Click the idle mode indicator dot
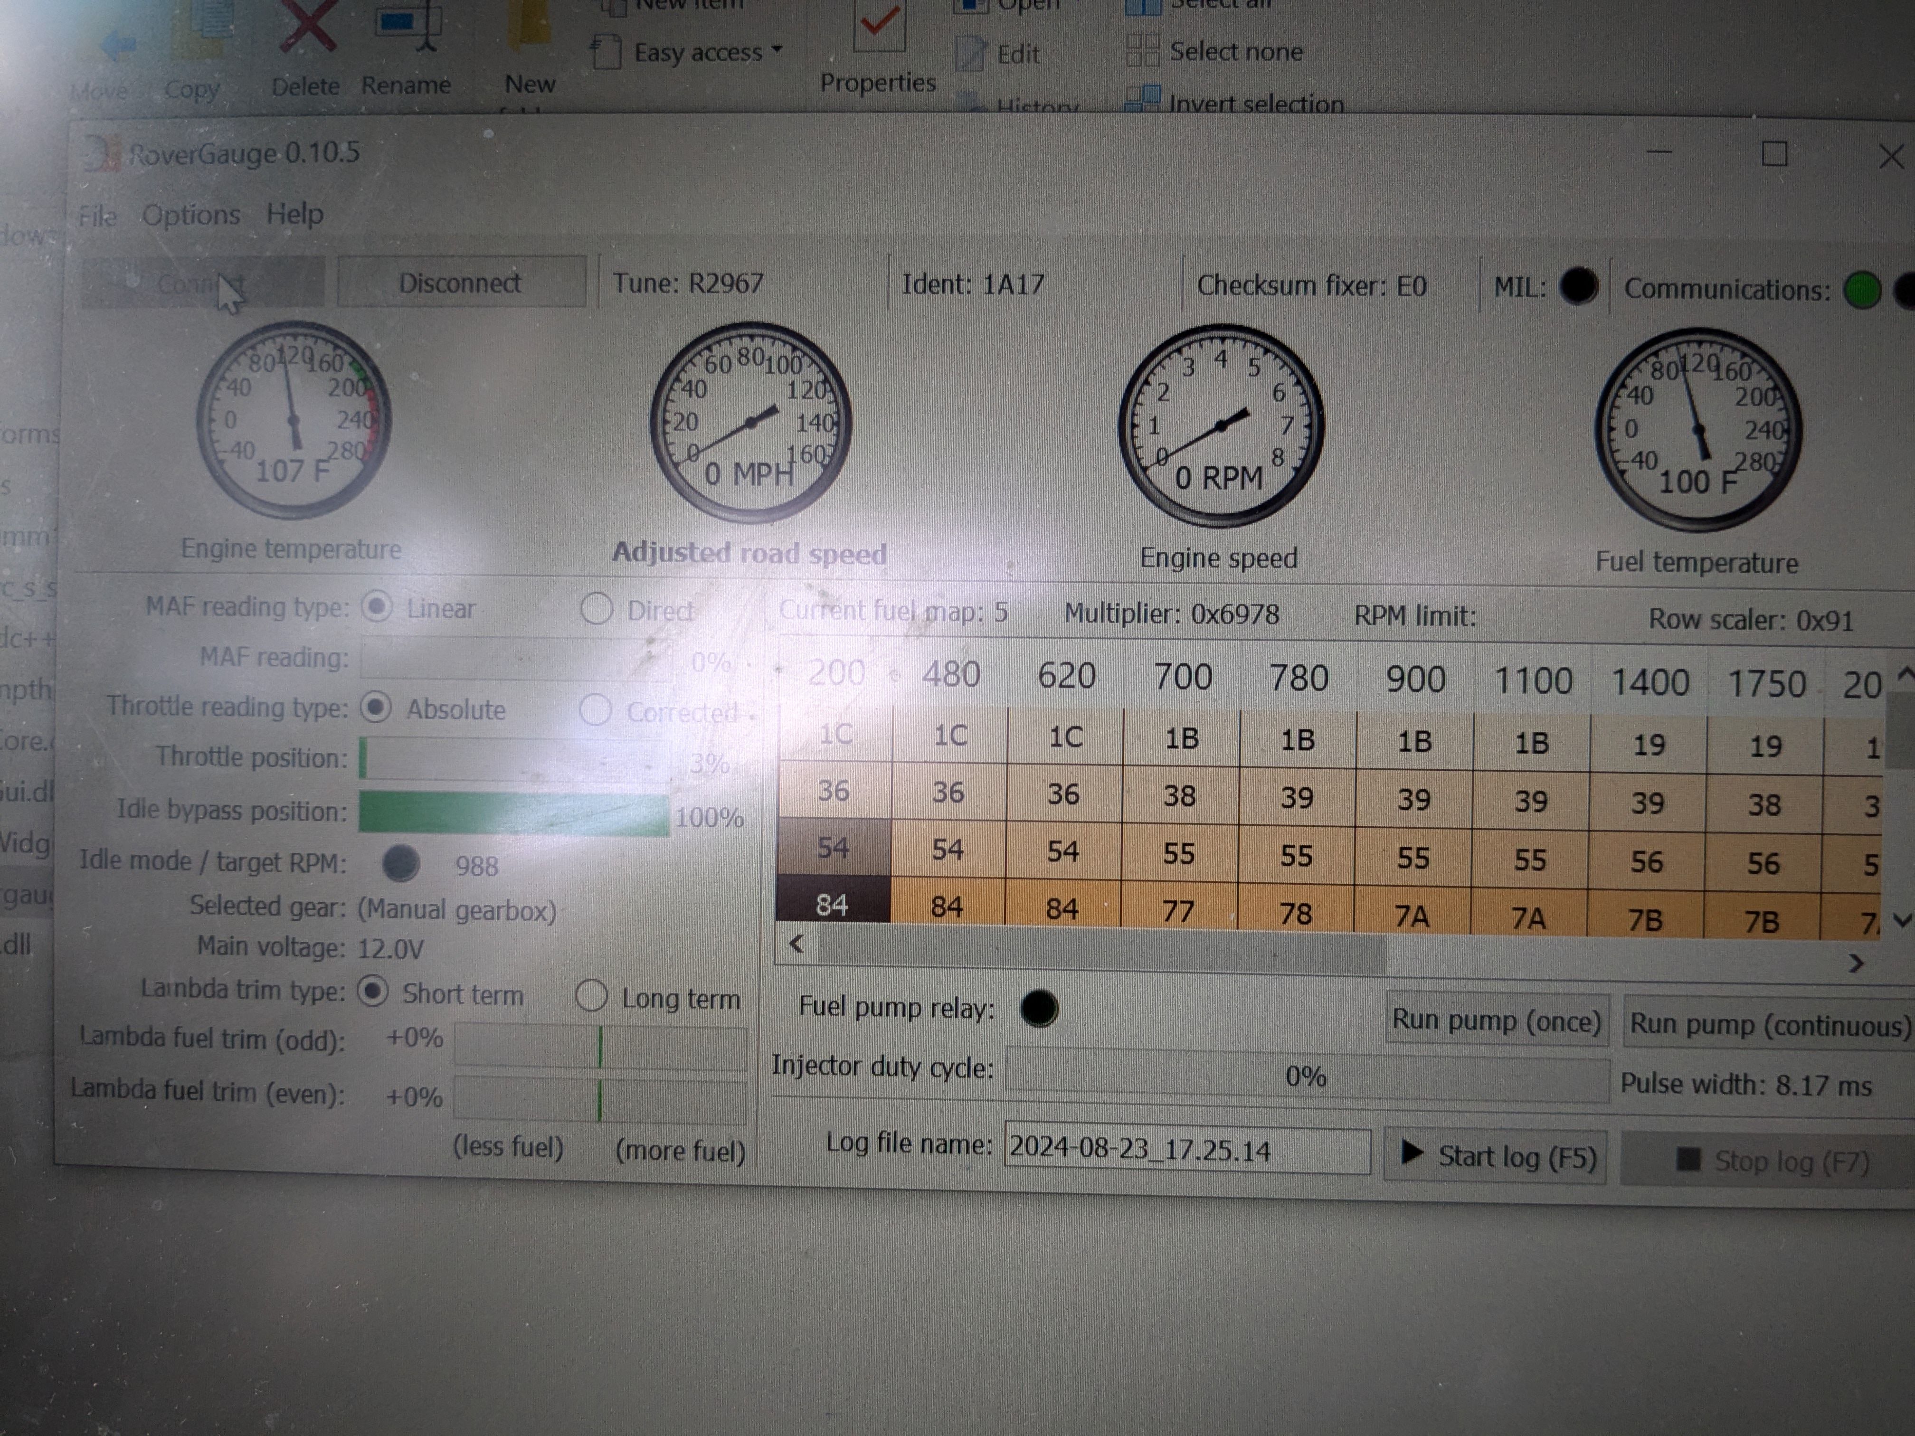1915x1436 pixels. coord(400,864)
